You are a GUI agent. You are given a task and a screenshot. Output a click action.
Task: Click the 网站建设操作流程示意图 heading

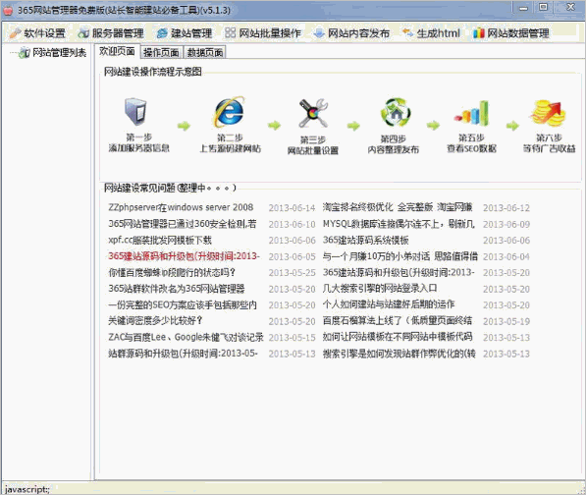tap(153, 72)
